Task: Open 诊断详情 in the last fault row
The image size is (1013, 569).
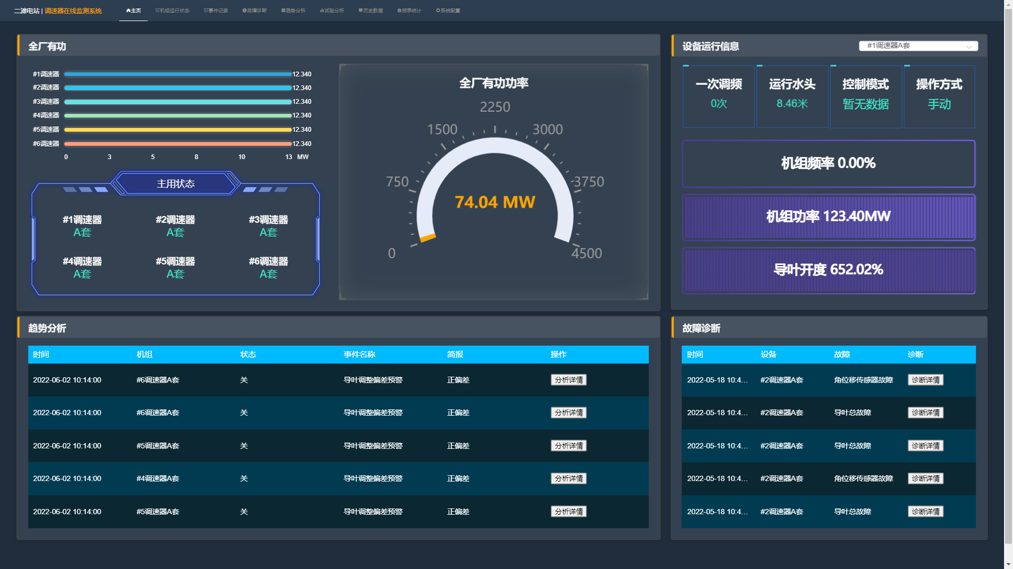Action: (x=925, y=512)
